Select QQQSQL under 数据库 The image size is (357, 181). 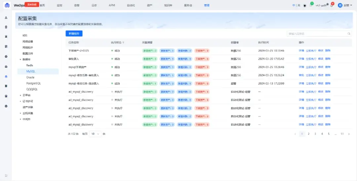click(32, 89)
